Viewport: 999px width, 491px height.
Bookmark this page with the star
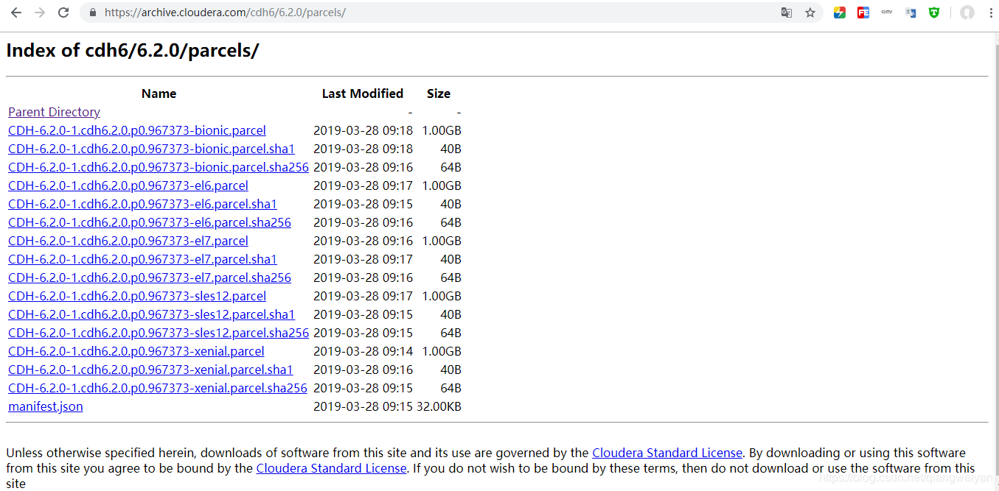[x=810, y=13]
